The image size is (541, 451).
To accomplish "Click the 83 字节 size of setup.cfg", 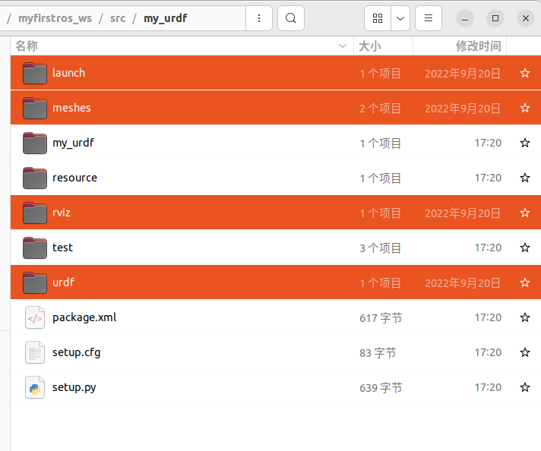I will [x=378, y=353].
